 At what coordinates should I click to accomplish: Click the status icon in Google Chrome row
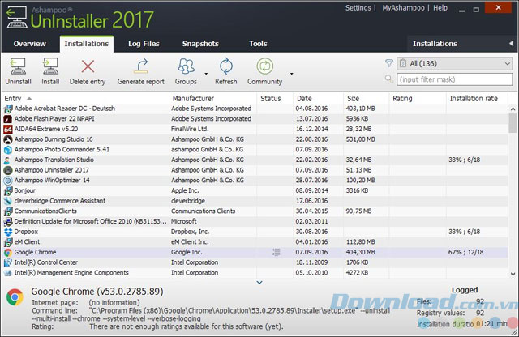click(277, 252)
